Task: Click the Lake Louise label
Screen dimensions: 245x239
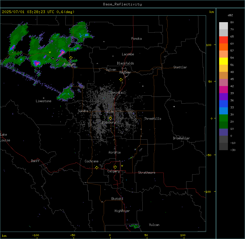Action: [5, 137]
